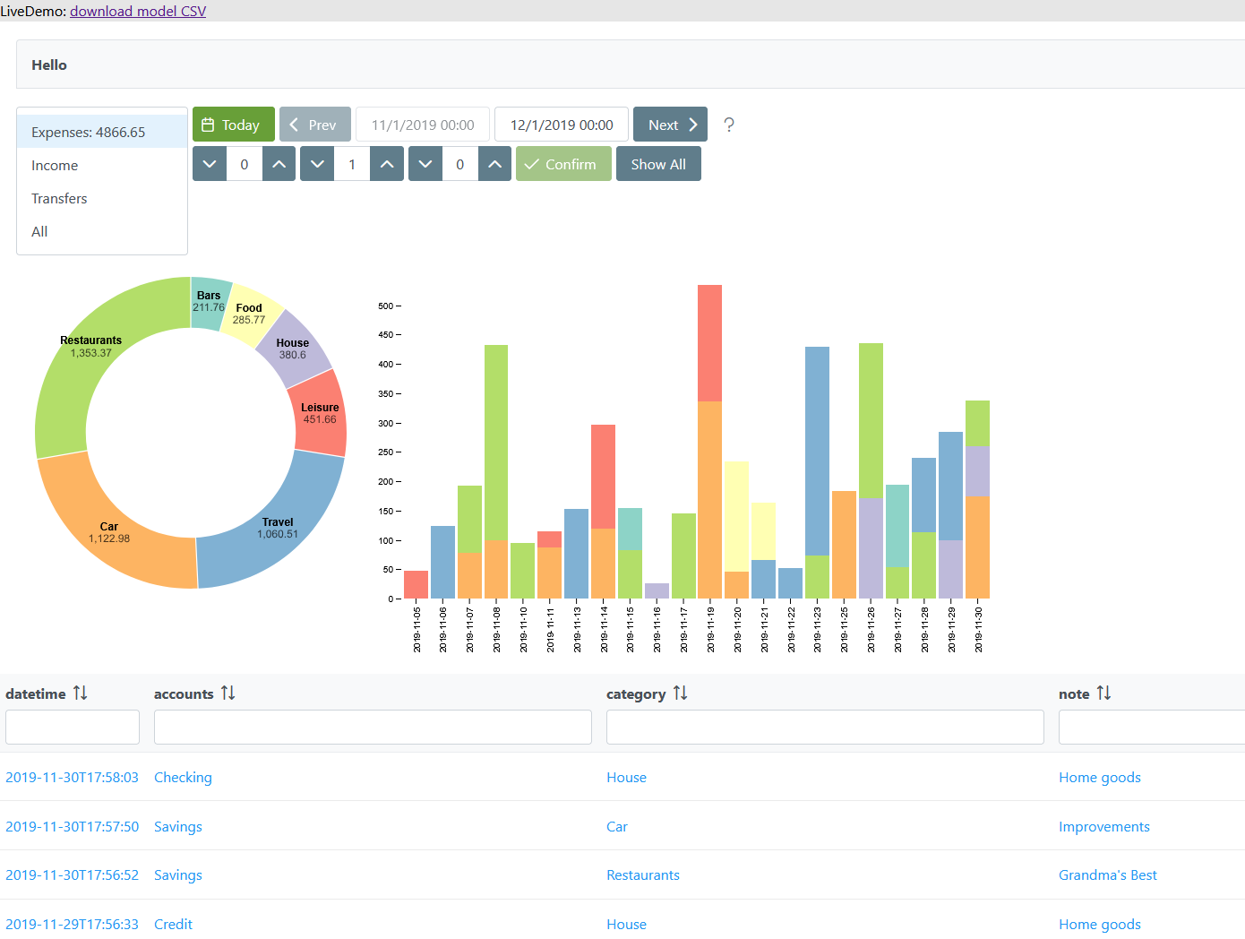The image size is (1245, 939).
Task: Choose the All menu entry
Action: pyautogui.click(x=39, y=232)
